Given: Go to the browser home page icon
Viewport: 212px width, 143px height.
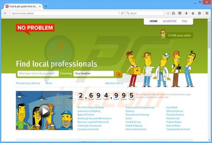Looking at the screenshot, I should coord(193,13).
